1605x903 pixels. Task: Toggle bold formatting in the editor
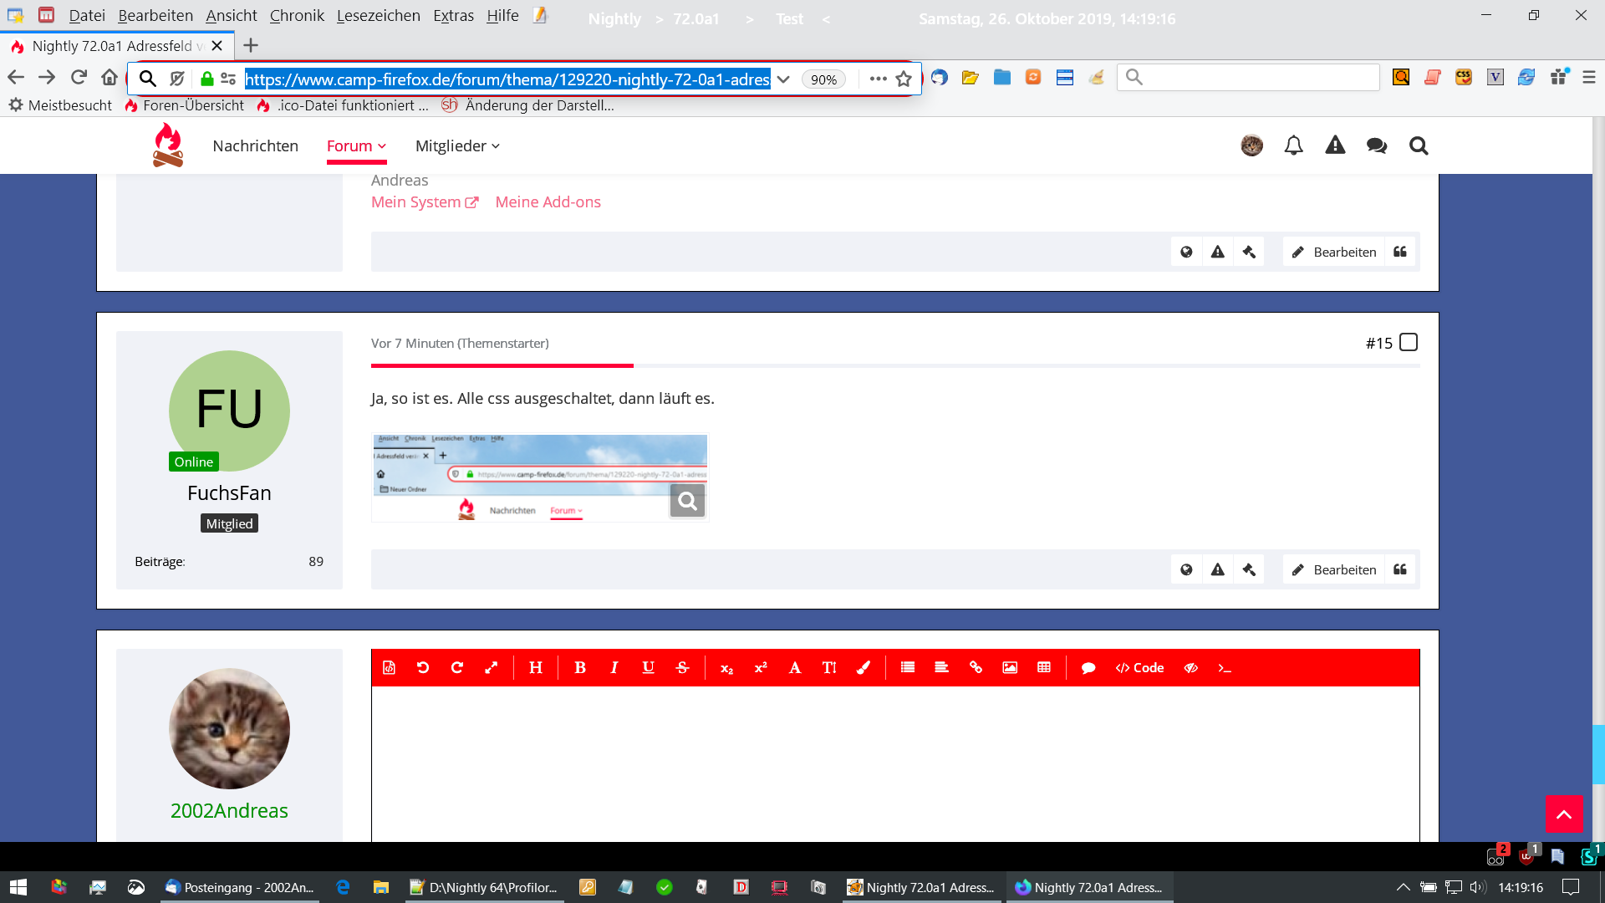click(580, 667)
